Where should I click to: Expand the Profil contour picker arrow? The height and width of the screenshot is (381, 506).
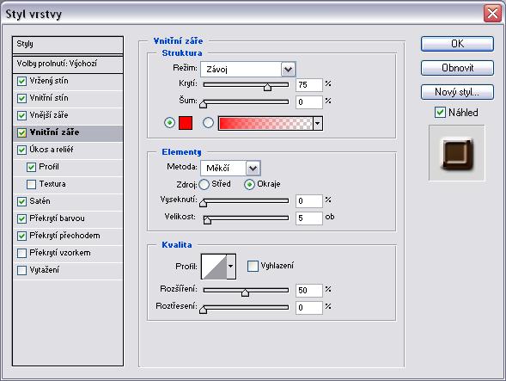click(x=231, y=267)
